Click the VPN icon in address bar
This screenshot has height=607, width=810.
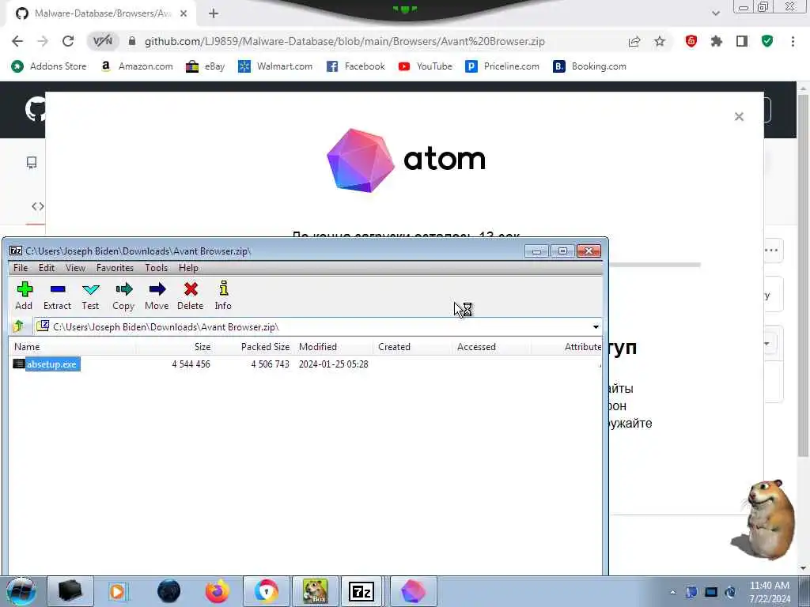(102, 41)
